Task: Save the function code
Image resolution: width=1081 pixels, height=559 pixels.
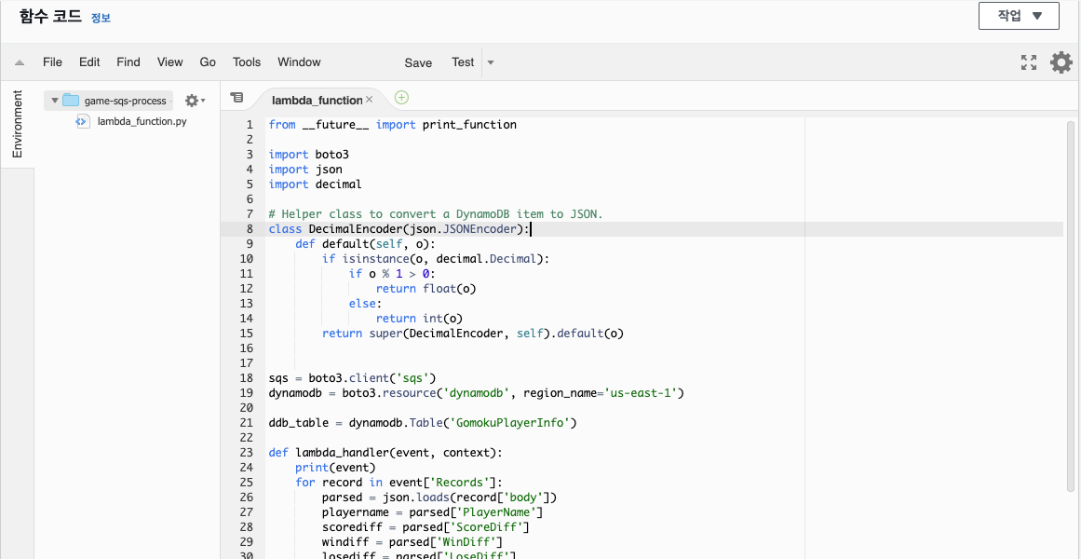Action: pos(418,62)
